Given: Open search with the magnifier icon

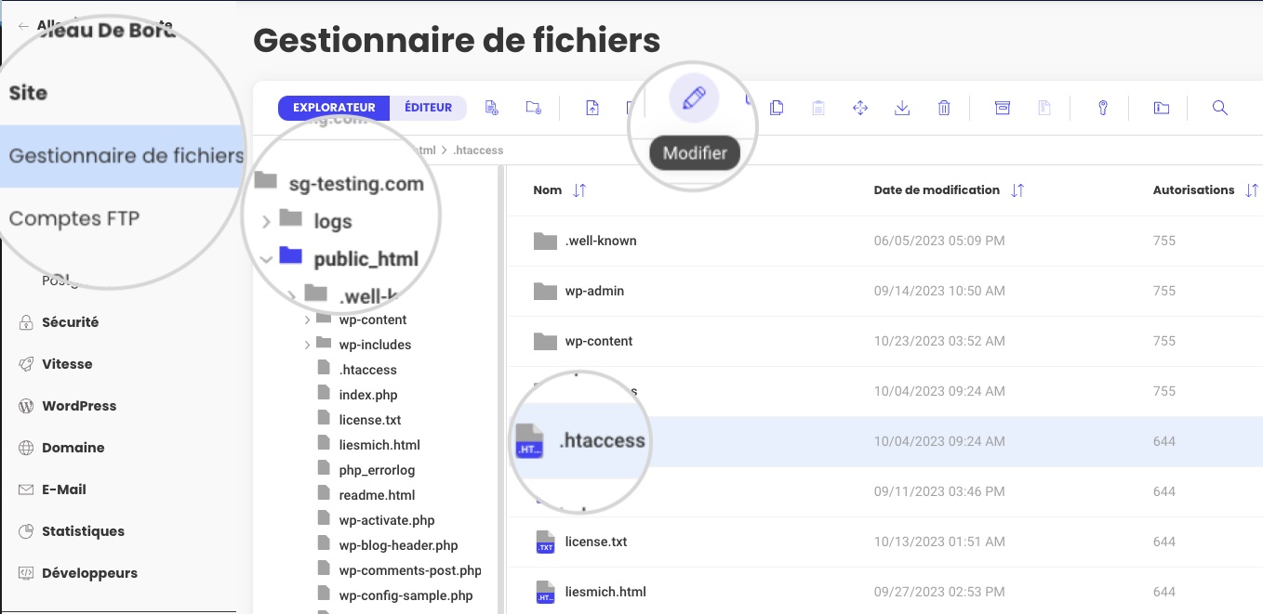Looking at the screenshot, I should (1220, 108).
